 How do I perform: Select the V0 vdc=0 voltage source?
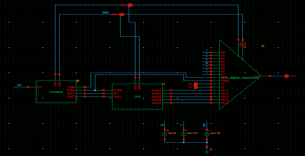click(x=165, y=134)
